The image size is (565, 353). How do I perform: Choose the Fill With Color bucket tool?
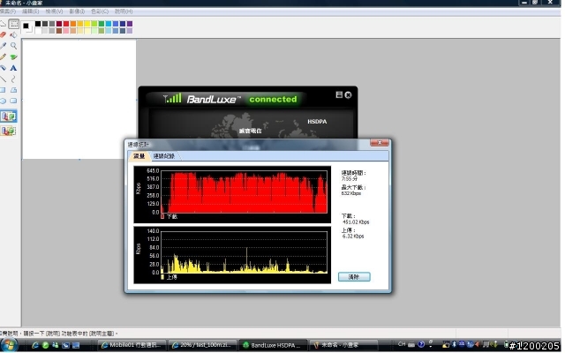(x=14, y=35)
